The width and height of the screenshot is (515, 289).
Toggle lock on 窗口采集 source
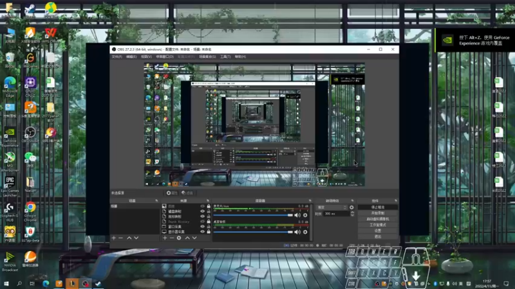(209, 227)
